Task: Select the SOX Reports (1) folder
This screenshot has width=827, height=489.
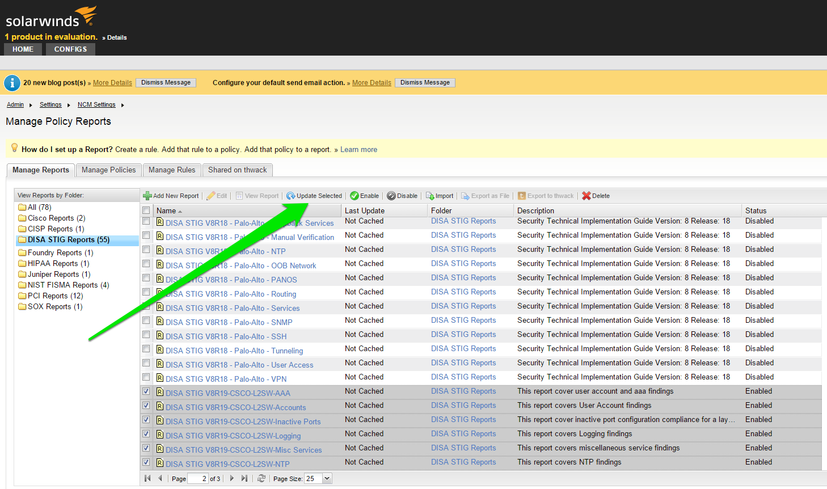Action: click(55, 306)
